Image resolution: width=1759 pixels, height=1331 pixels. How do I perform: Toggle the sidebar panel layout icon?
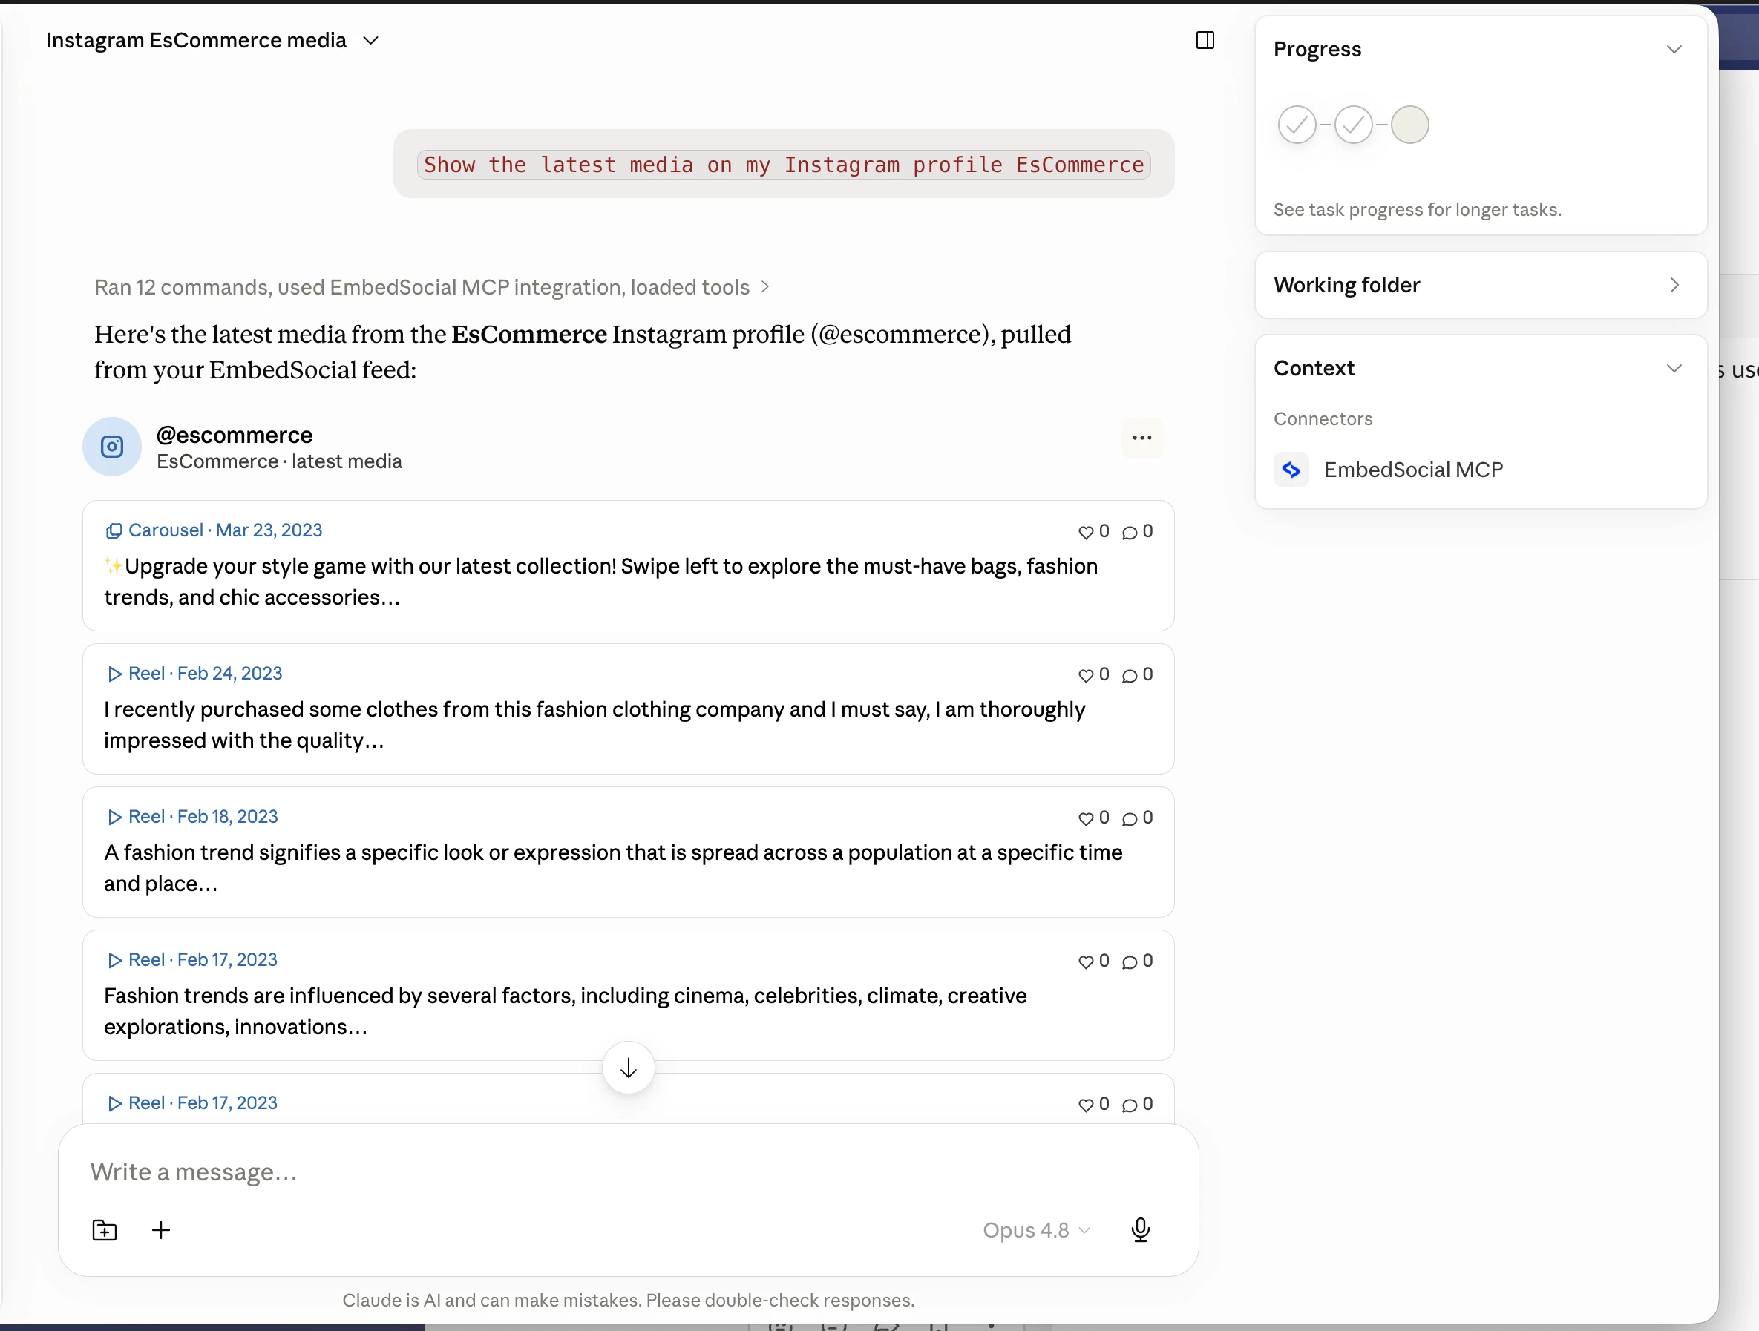click(x=1205, y=40)
